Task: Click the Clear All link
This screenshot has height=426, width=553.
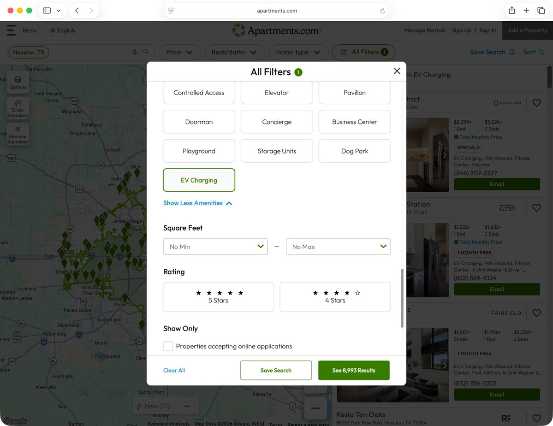Action: (174, 370)
